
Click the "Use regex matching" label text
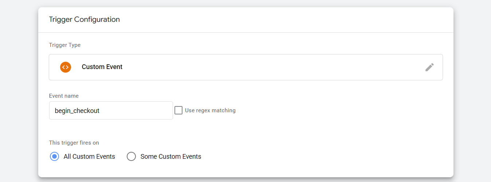point(210,110)
